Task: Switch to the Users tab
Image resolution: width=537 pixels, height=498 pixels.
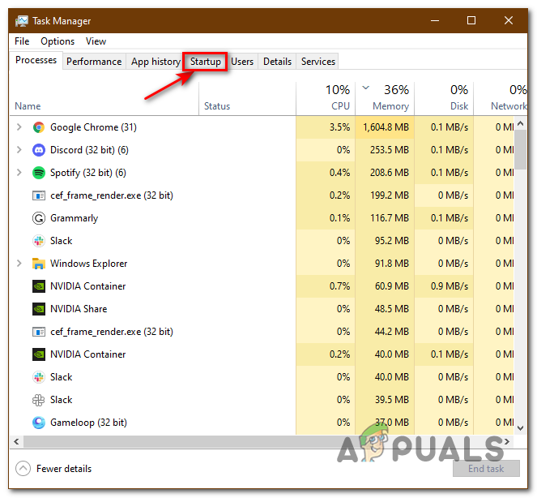Action: click(x=242, y=62)
